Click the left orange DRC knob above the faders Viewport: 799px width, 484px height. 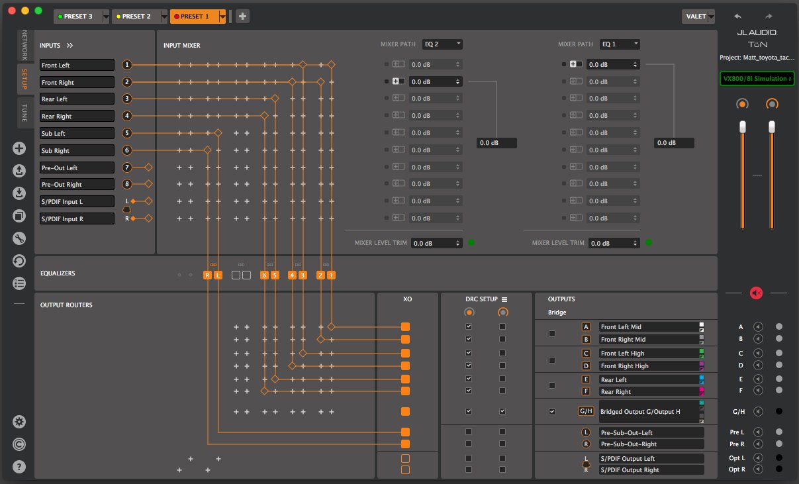(743, 105)
